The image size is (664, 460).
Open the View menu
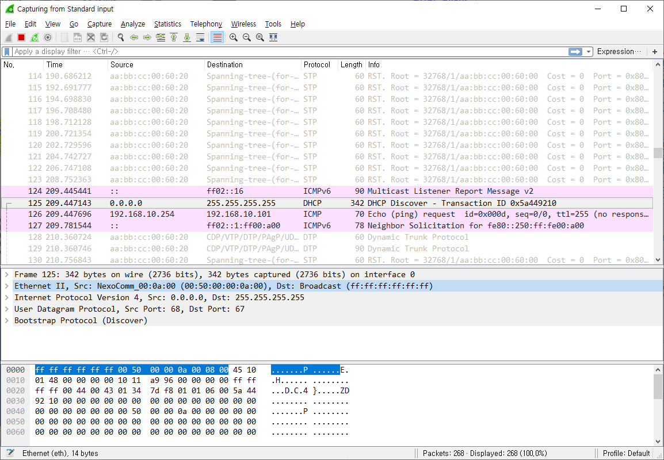[53, 24]
